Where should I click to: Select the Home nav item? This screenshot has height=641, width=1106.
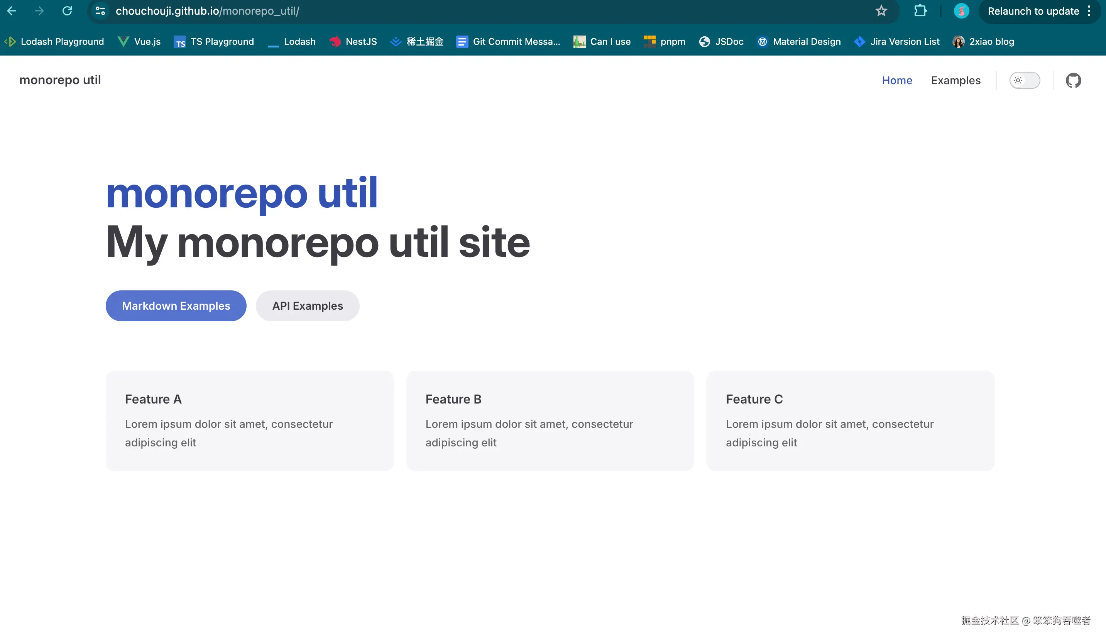click(897, 80)
